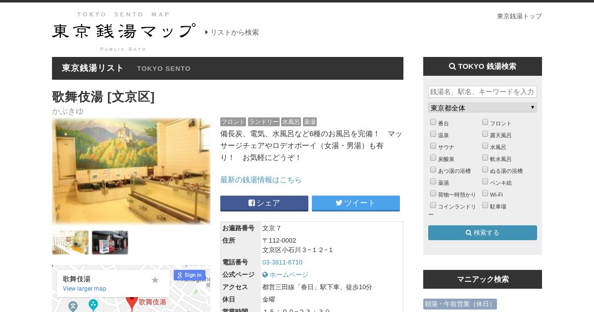Click the フロント tag

233,122
